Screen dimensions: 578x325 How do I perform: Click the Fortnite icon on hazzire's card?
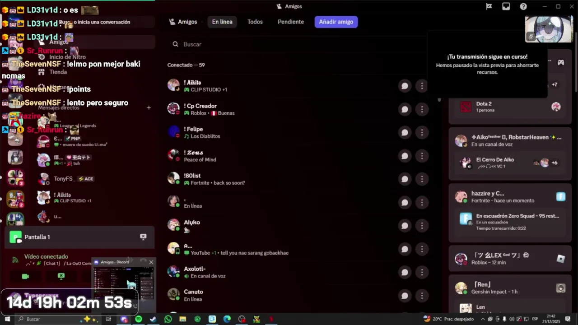pyautogui.click(x=560, y=196)
